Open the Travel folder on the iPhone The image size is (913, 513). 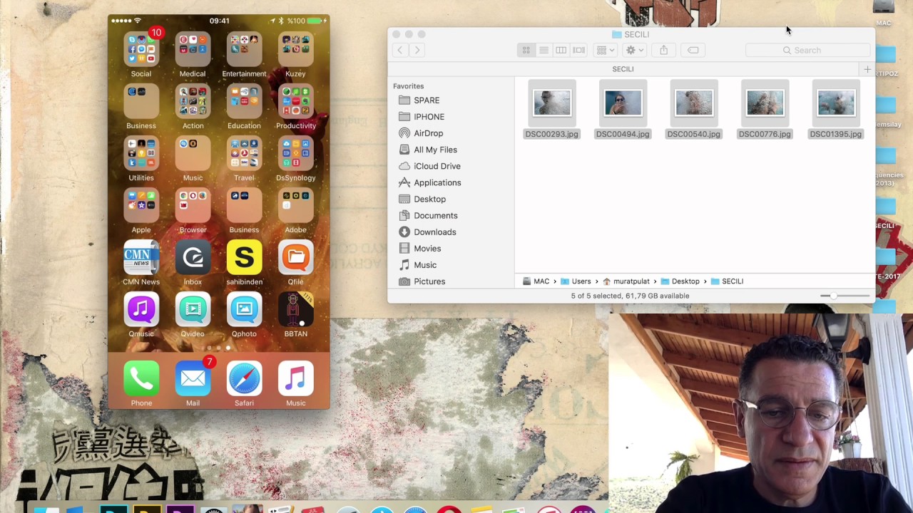(244, 153)
